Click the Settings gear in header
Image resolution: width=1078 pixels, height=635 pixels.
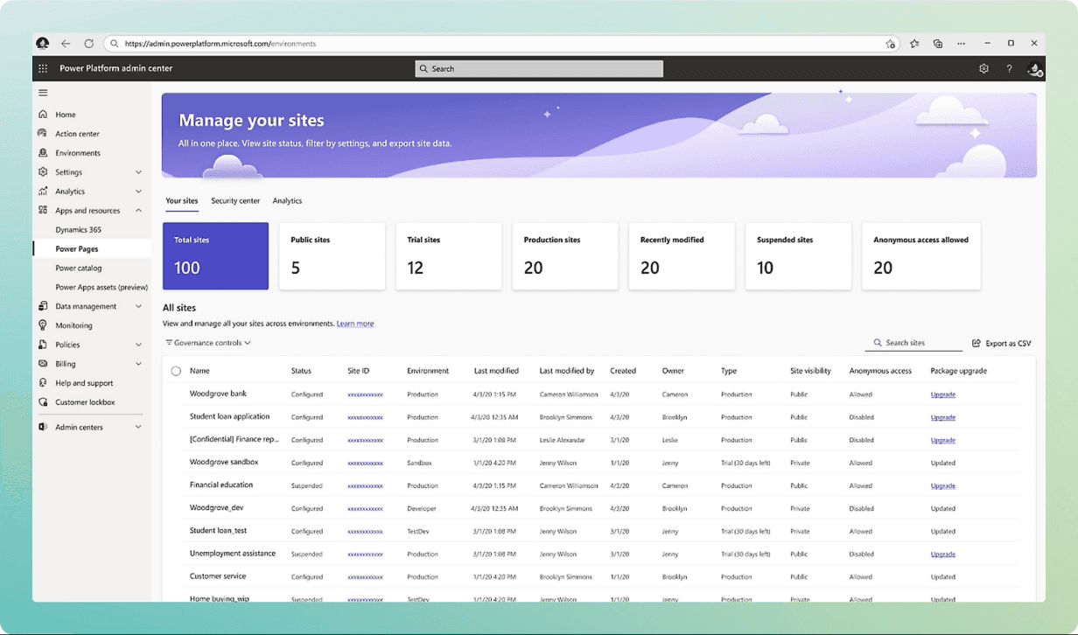[983, 68]
